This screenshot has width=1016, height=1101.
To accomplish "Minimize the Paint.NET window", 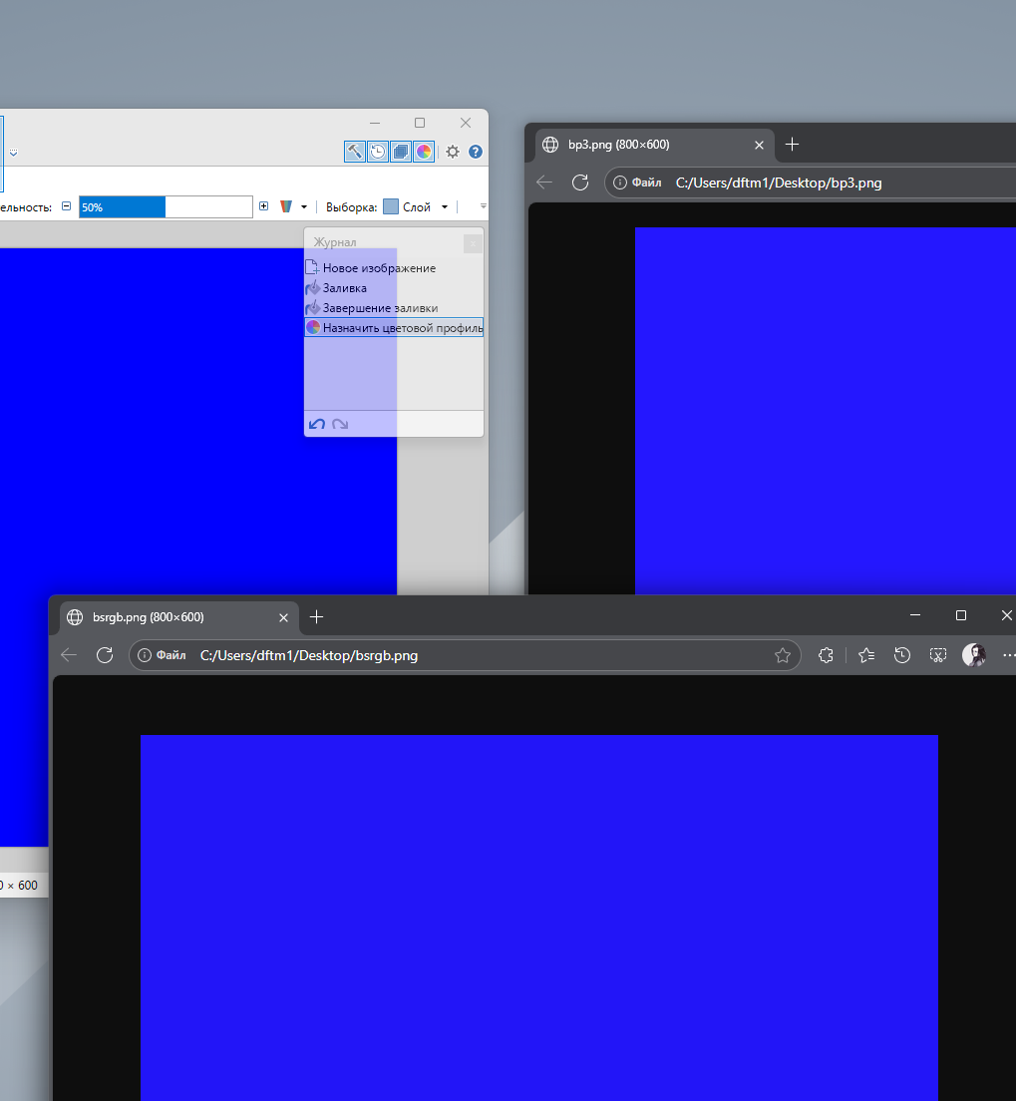I will (x=375, y=123).
